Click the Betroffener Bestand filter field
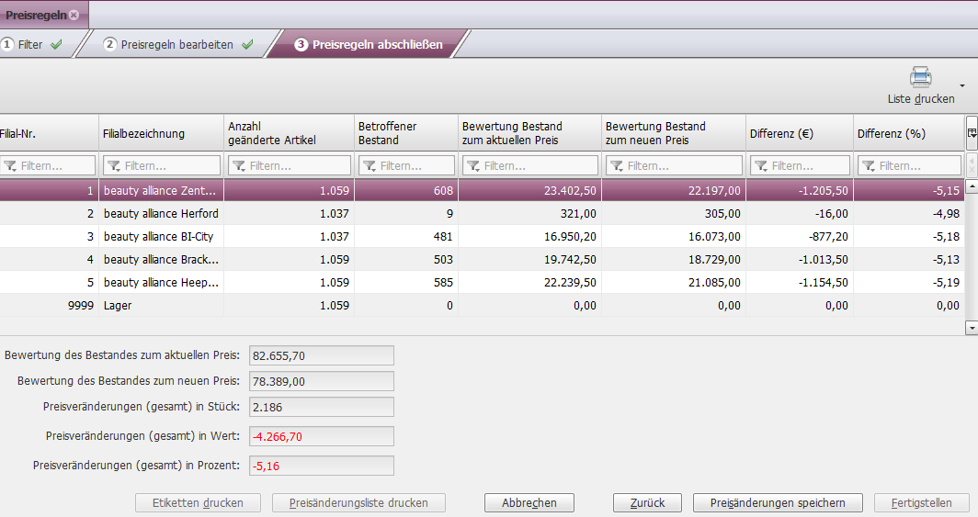The image size is (978, 517). pyautogui.click(x=406, y=165)
